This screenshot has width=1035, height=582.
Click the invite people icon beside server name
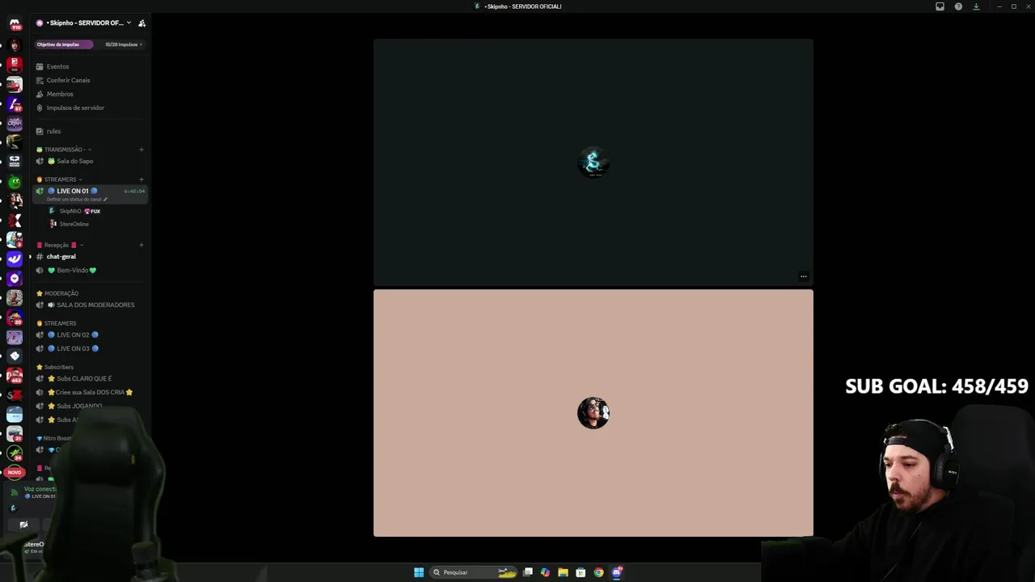click(x=142, y=23)
